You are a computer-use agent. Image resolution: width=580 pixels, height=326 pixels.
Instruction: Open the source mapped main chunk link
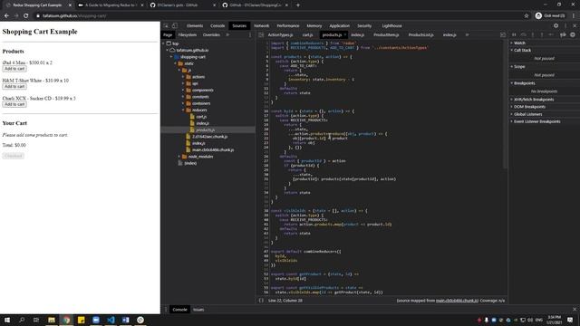pos(457,301)
